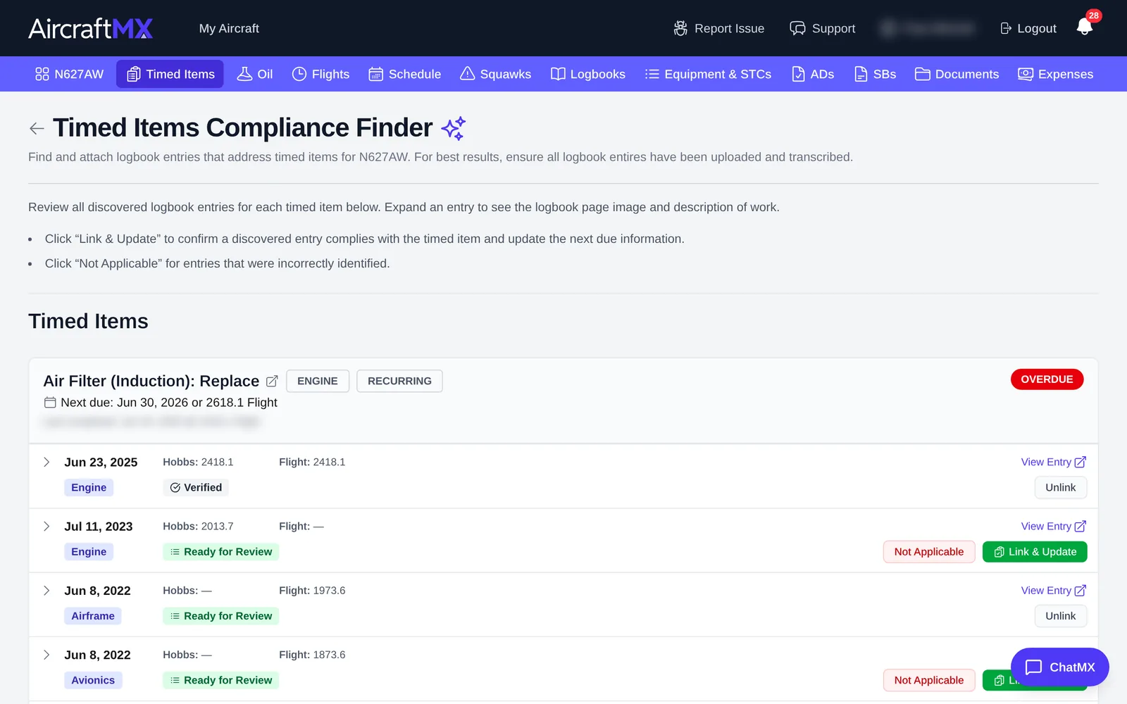Link & Update the Jul 11, 2023 entry
Image resolution: width=1127 pixels, height=704 pixels.
pyautogui.click(x=1035, y=552)
